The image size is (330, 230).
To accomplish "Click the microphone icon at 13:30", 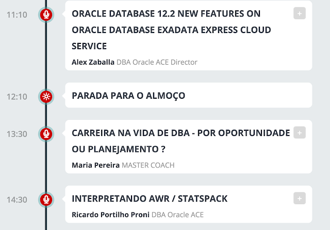I will click(46, 134).
